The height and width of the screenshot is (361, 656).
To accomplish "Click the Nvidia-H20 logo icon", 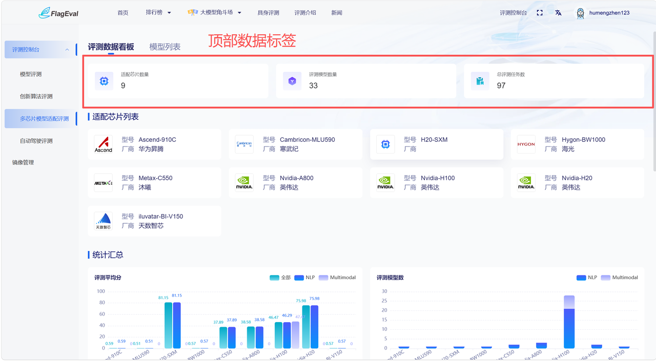I will (x=526, y=183).
